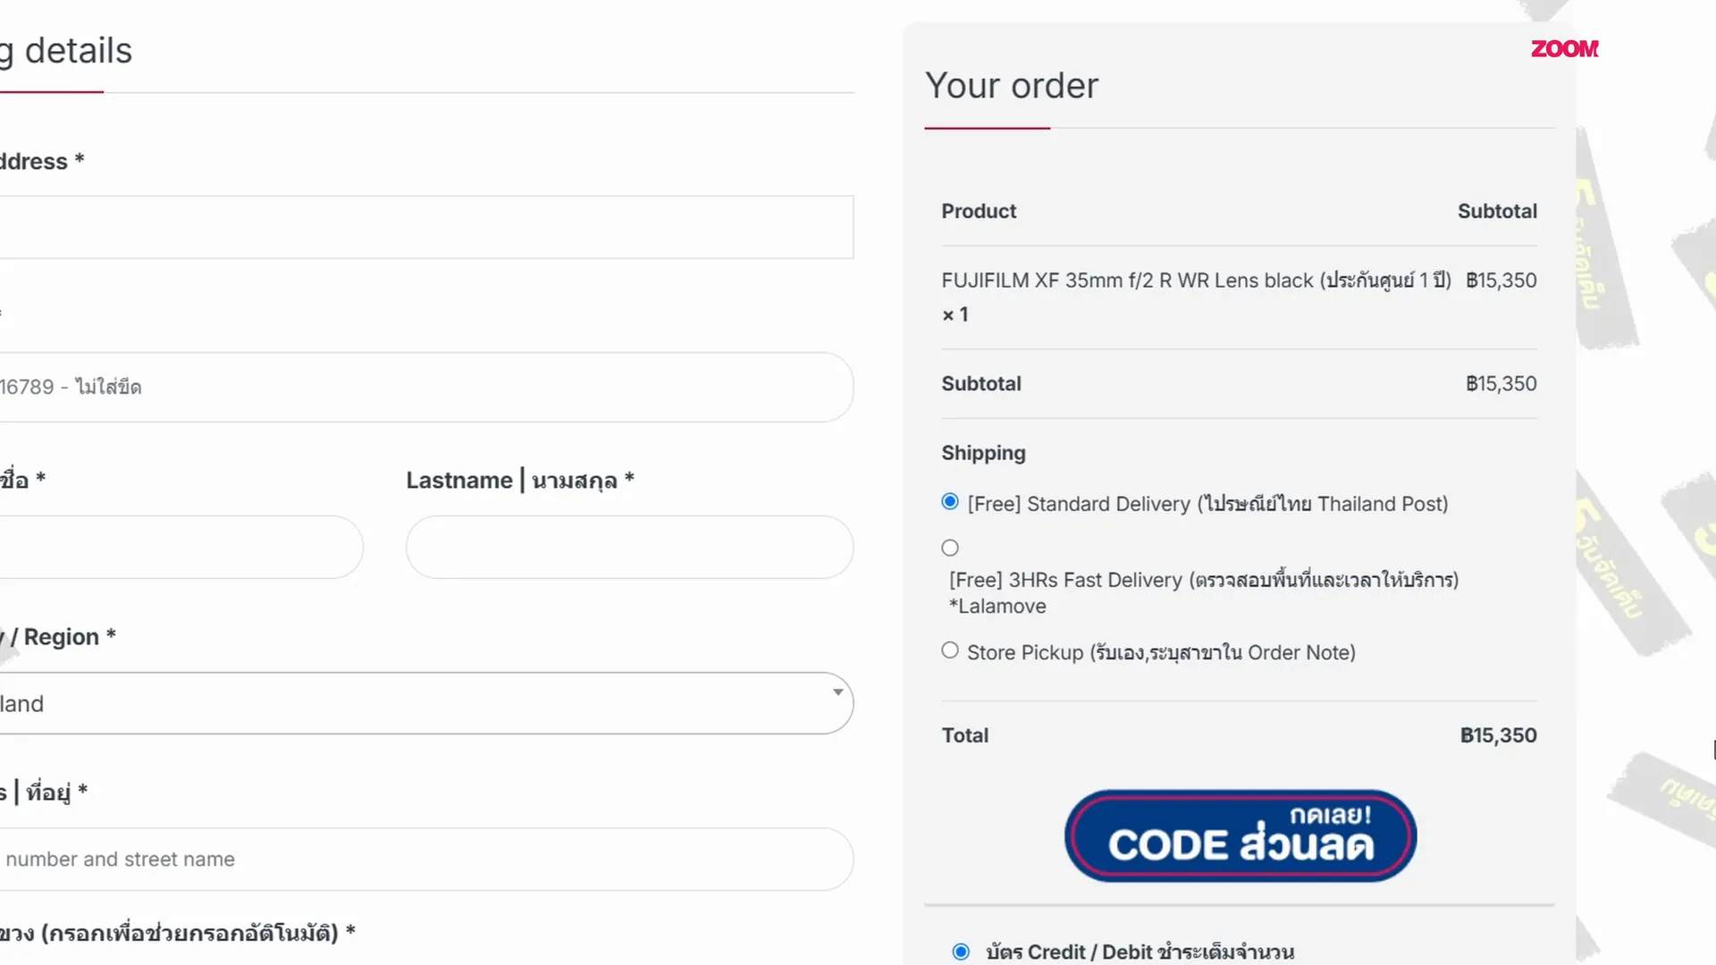Click the Shipping section label
The height and width of the screenshot is (965, 1716).
[x=983, y=453]
